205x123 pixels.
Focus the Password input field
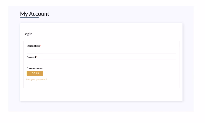(101, 62)
